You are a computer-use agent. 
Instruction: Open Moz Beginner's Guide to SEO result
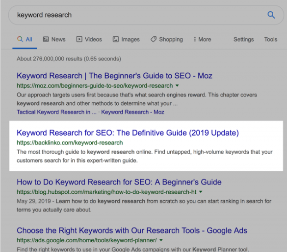[x=114, y=76]
